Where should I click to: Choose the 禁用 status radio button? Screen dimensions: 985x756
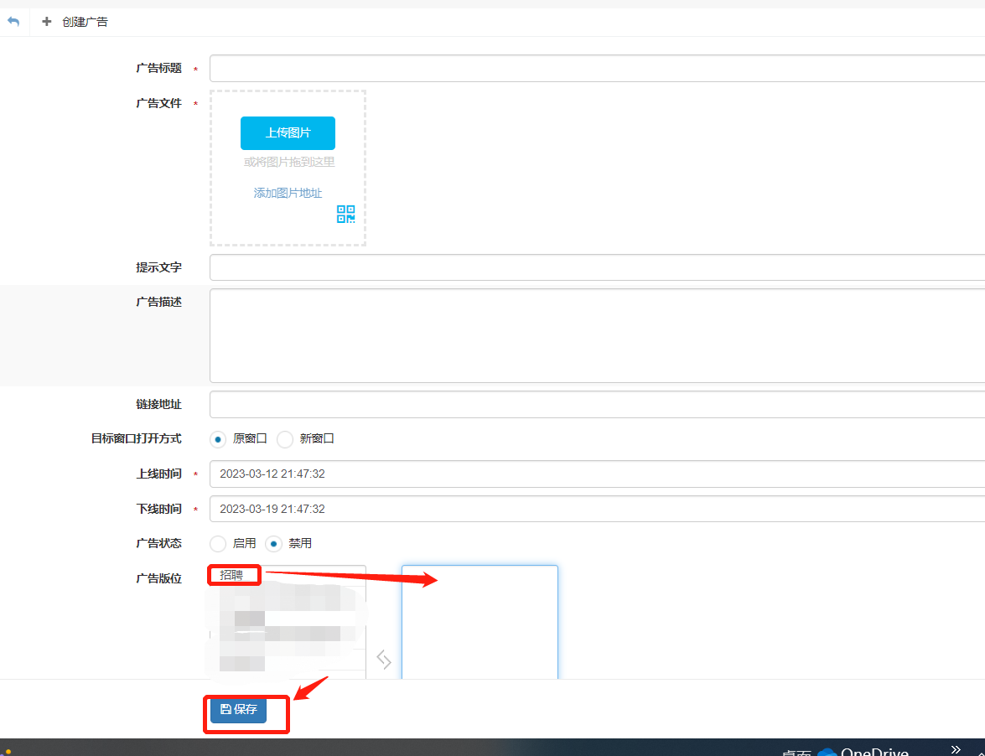pyautogui.click(x=274, y=543)
